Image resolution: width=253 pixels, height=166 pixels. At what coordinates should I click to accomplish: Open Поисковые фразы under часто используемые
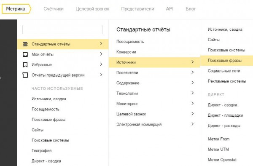point(48,120)
